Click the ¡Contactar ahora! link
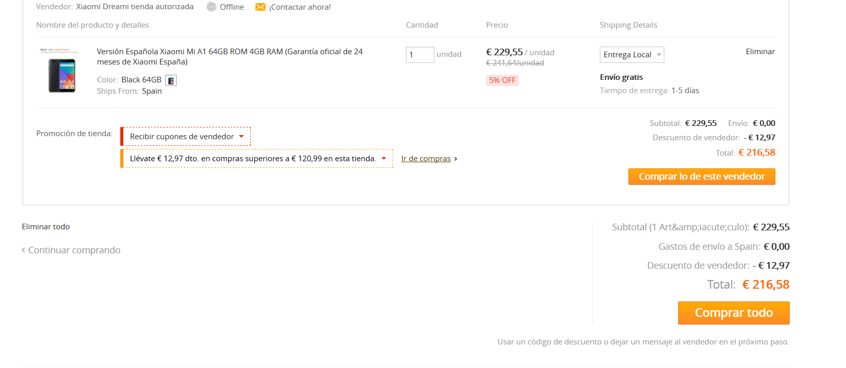846x368 pixels. pos(300,7)
